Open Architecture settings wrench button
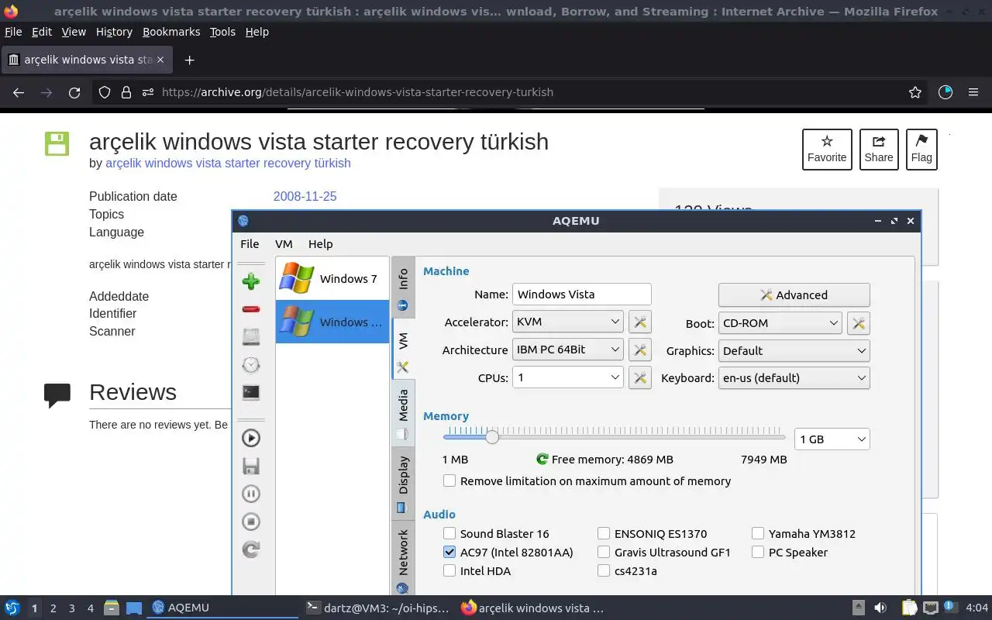Viewport: 992px width, 620px height. click(x=640, y=350)
